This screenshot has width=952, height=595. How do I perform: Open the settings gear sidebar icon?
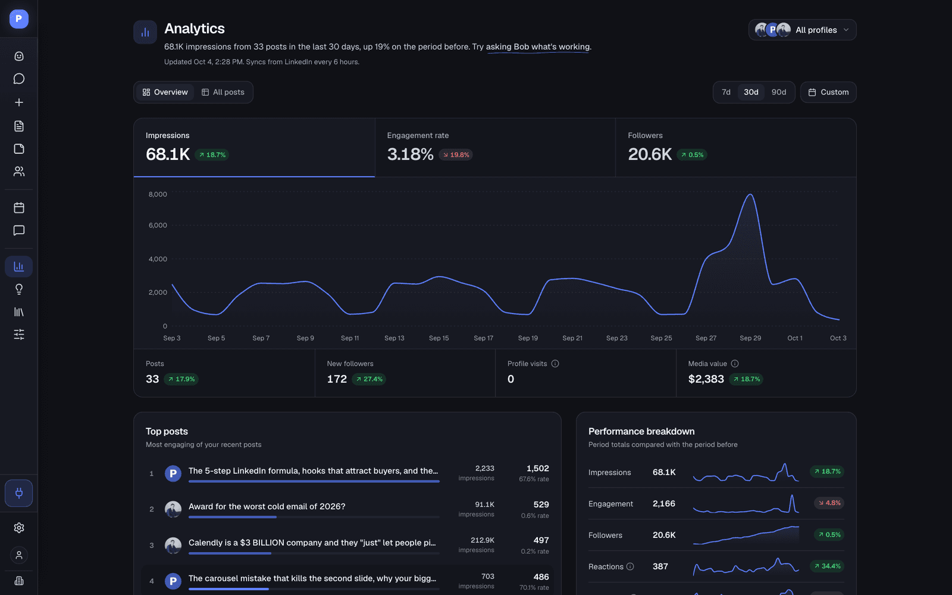click(19, 528)
